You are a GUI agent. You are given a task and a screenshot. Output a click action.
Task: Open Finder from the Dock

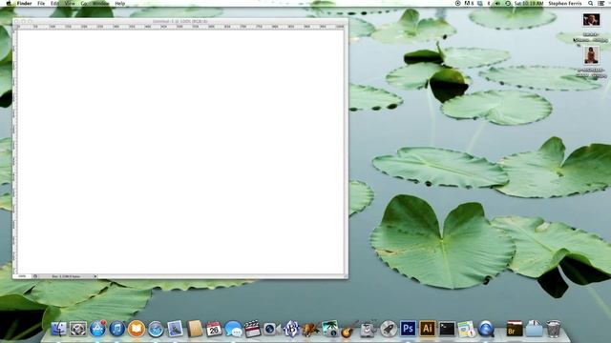coord(59,329)
